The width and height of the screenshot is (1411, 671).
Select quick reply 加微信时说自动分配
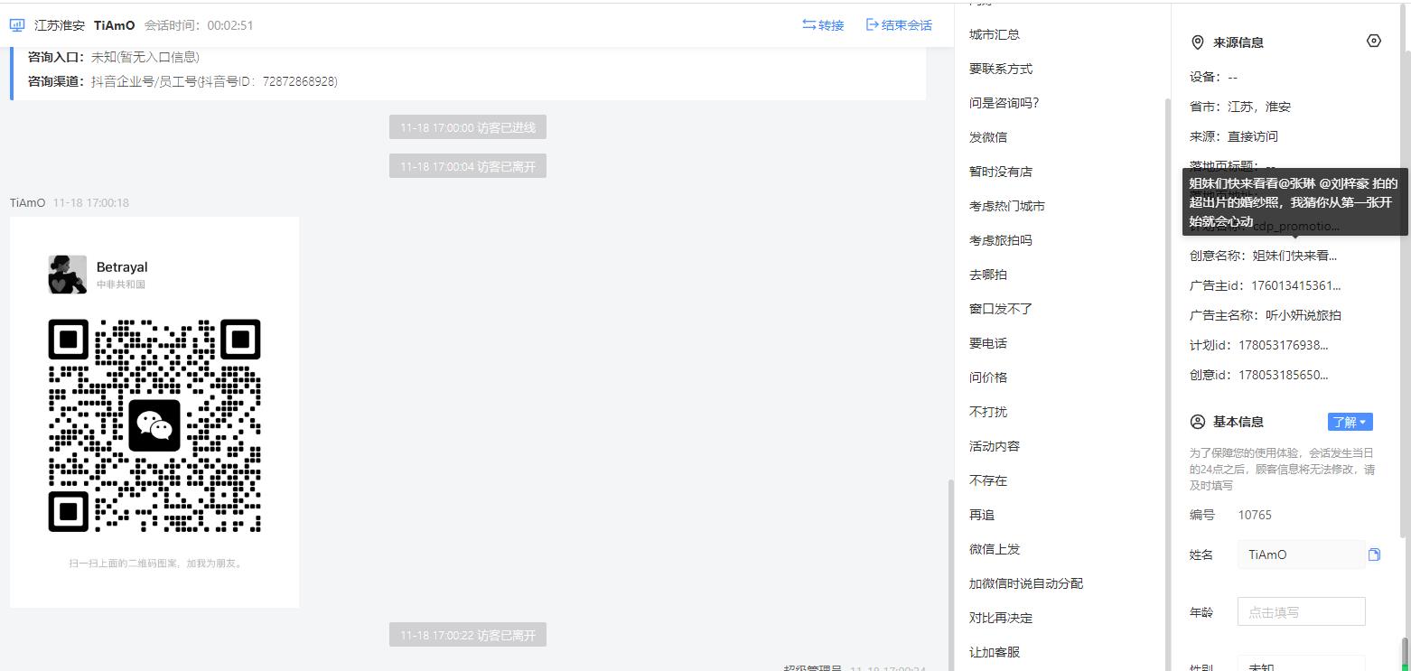1026,583
